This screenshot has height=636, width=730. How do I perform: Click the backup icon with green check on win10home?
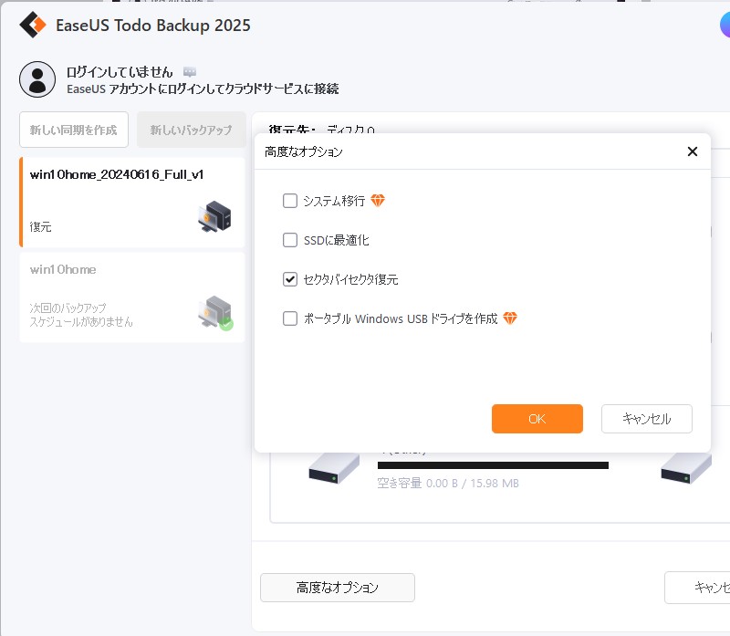(x=215, y=313)
